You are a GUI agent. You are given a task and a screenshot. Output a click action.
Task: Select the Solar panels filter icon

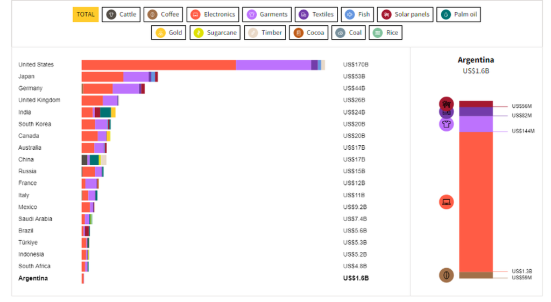tap(386, 15)
